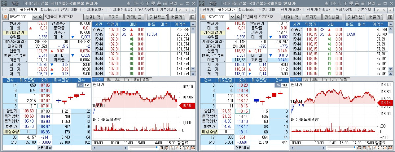Go to next tabs arrow in left window
This screenshot has width=395, height=152.
(x=186, y=10)
